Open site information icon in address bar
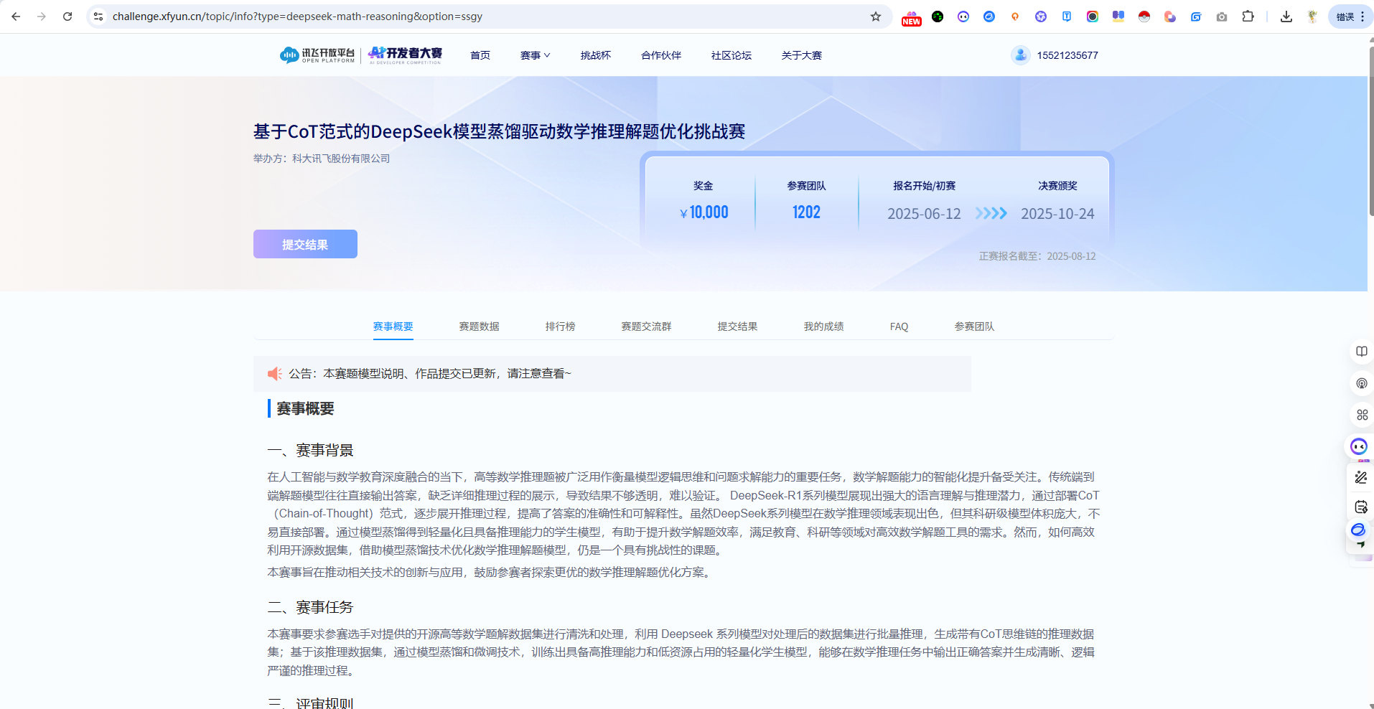The height and width of the screenshot is (709, 1374). (98, 17)
